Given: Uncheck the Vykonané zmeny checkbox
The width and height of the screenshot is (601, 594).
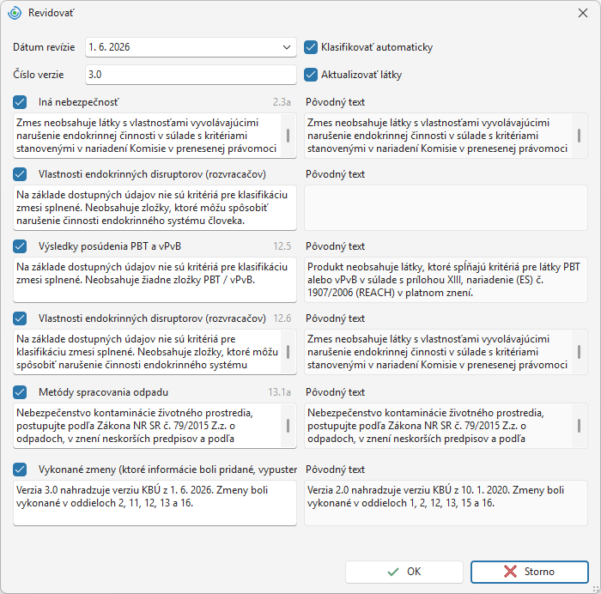Looking at the screenshot, I should 20,469.
